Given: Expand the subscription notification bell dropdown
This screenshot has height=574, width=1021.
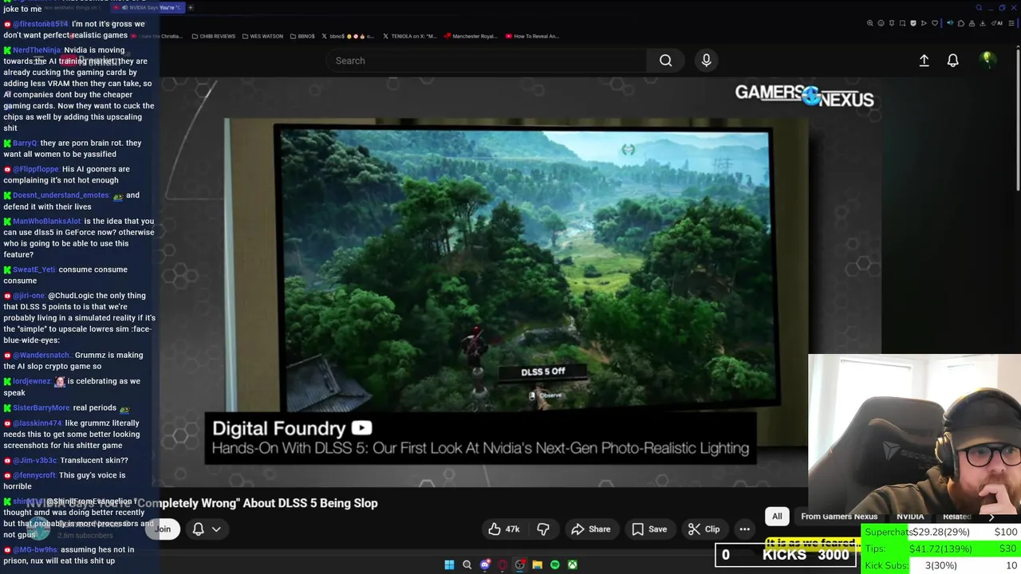Looking at the screenshot, I should point(207,529).
